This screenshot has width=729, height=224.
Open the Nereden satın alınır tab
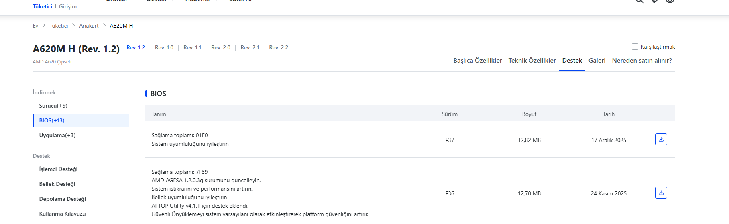pyautogui.click(x=642, y=60)
